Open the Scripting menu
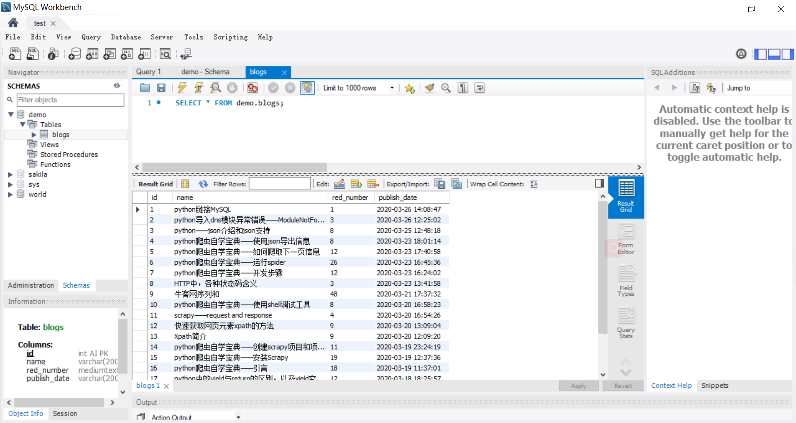Screen dimensions: 796x423 231,37
